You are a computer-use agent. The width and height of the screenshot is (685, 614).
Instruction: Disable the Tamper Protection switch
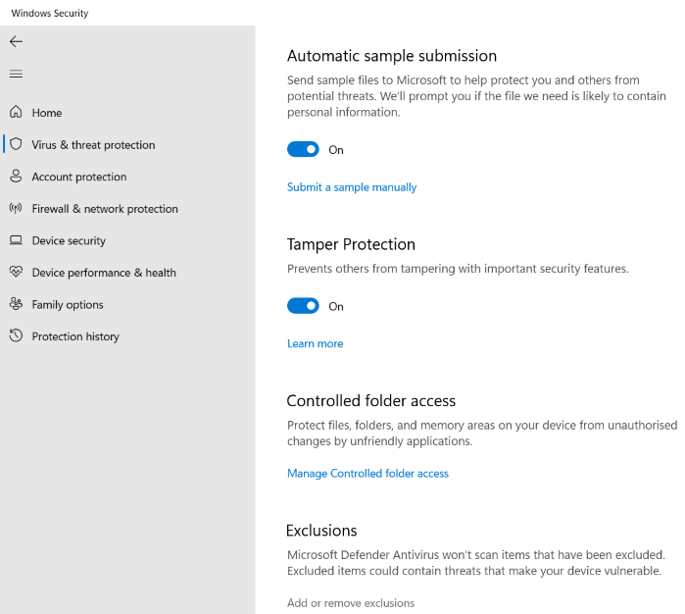tap(303, 306)
